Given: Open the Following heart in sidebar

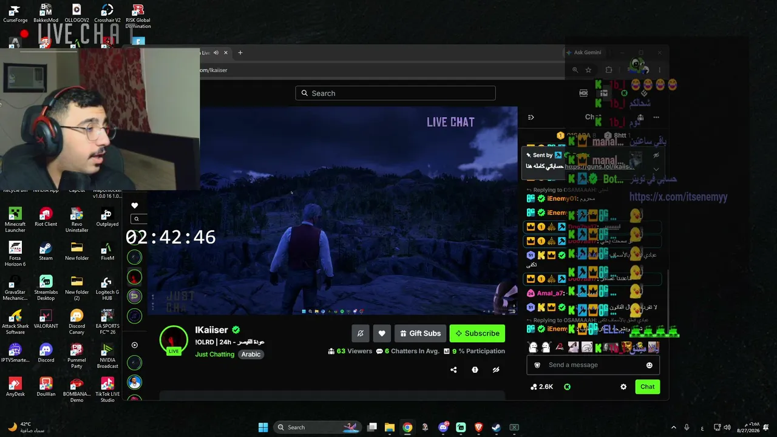Looking at the screenshot, I should 135,206.
